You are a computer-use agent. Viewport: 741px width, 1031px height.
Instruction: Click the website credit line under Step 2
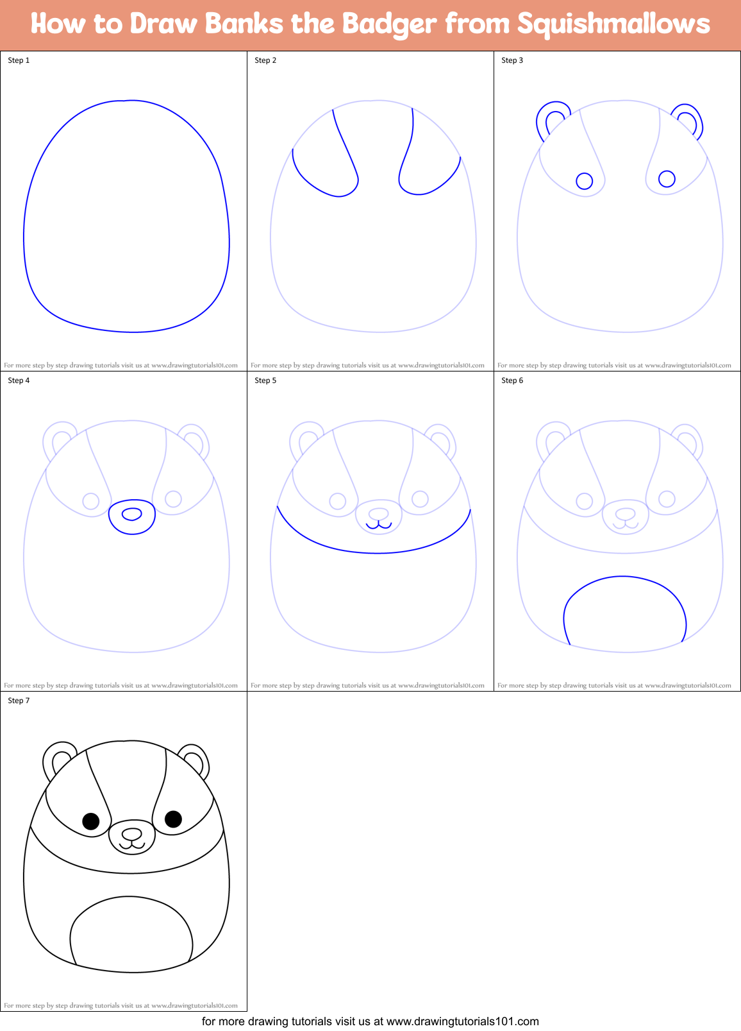tap(367, 365)
